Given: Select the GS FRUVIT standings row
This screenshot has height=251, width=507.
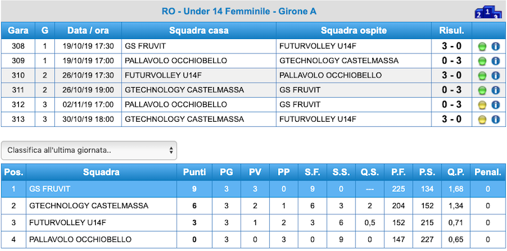Looking at the screenshot, I should tap(253, 189).
